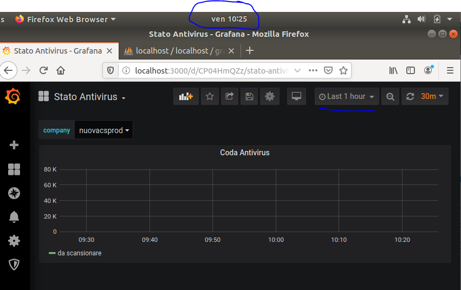Open tracking protection shield in address bar
This screenshot has height=290, width=461.
click(111, 70)
